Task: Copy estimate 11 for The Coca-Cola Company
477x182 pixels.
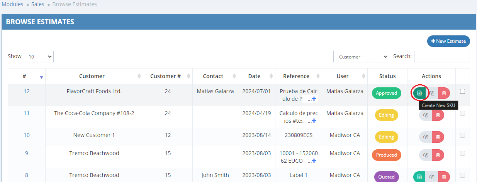Action: 426,115
